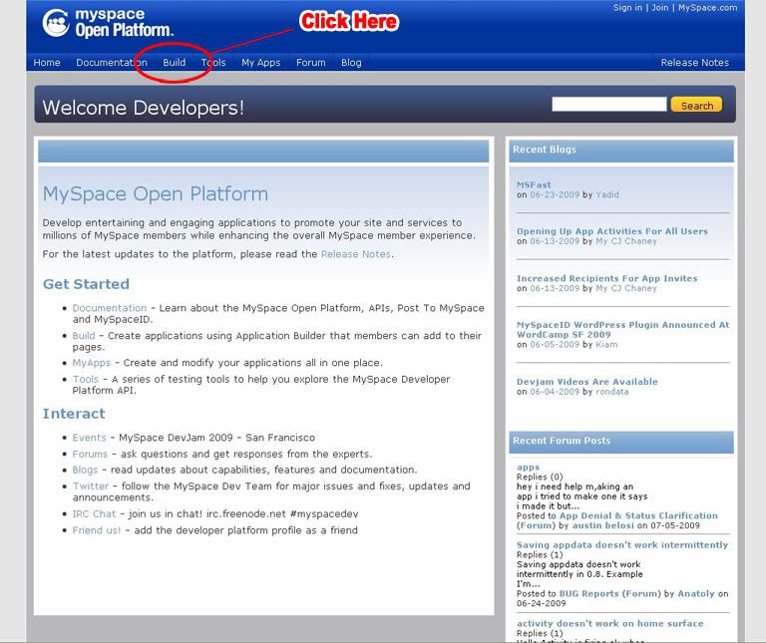Click the Sign in link
766x643 pixels.
coord(627,7)
